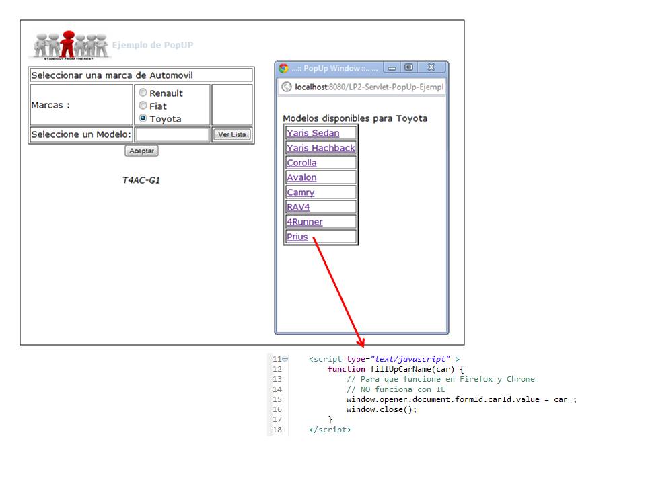Click the window.opener.document.formId.carId.value code line
Screen dimensions: 646x484
pyautogui.click(x=461, y=399)
